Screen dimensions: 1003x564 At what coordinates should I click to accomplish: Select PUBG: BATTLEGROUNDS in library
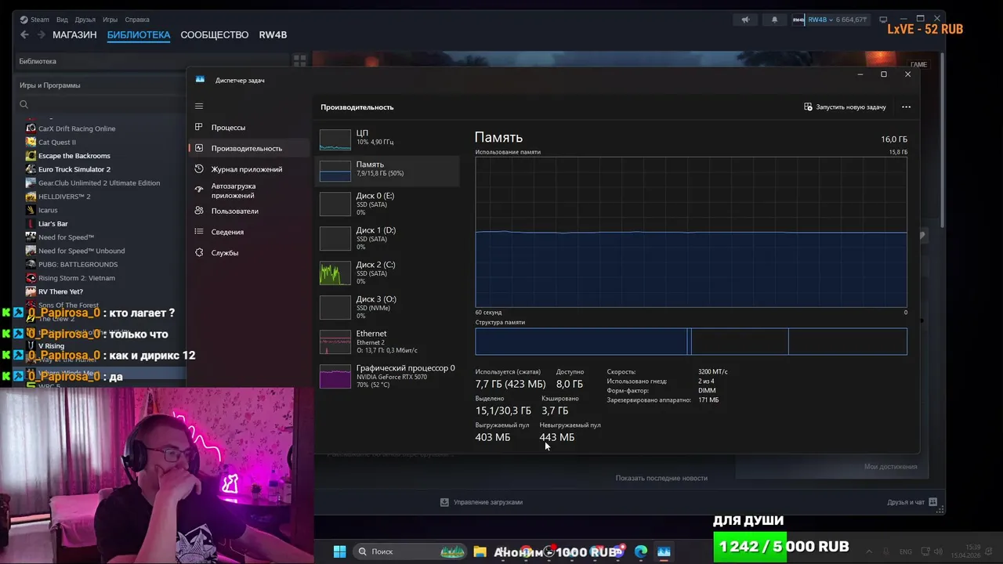click(x=78, y=265)
